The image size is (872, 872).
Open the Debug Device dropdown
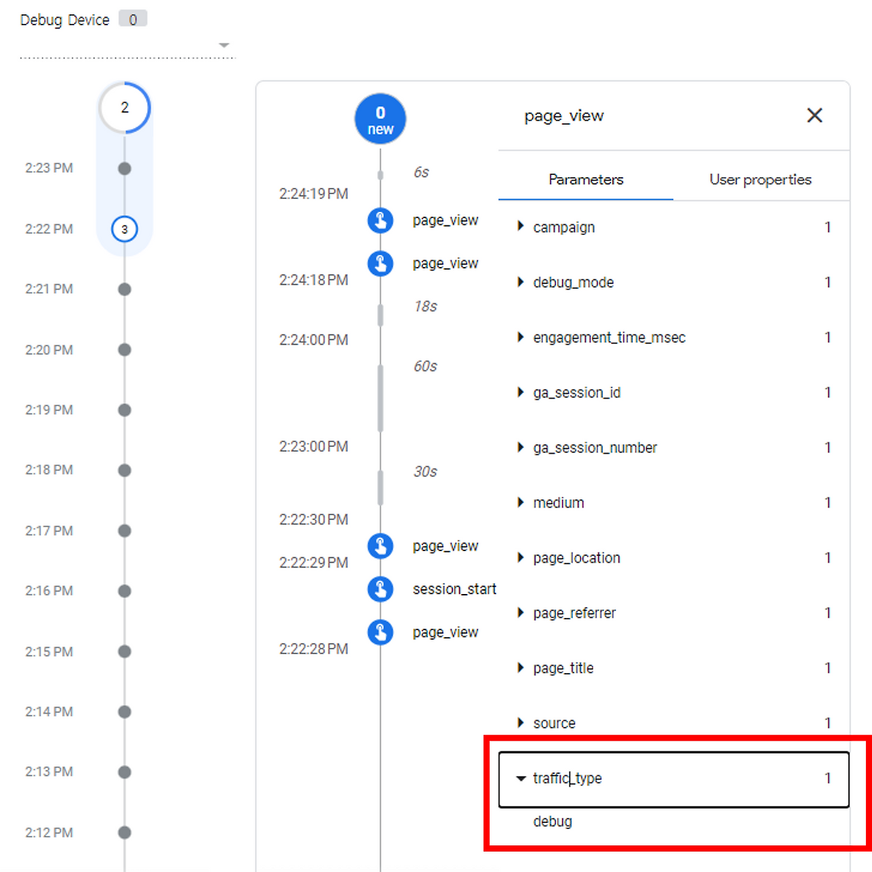(127, 45)
